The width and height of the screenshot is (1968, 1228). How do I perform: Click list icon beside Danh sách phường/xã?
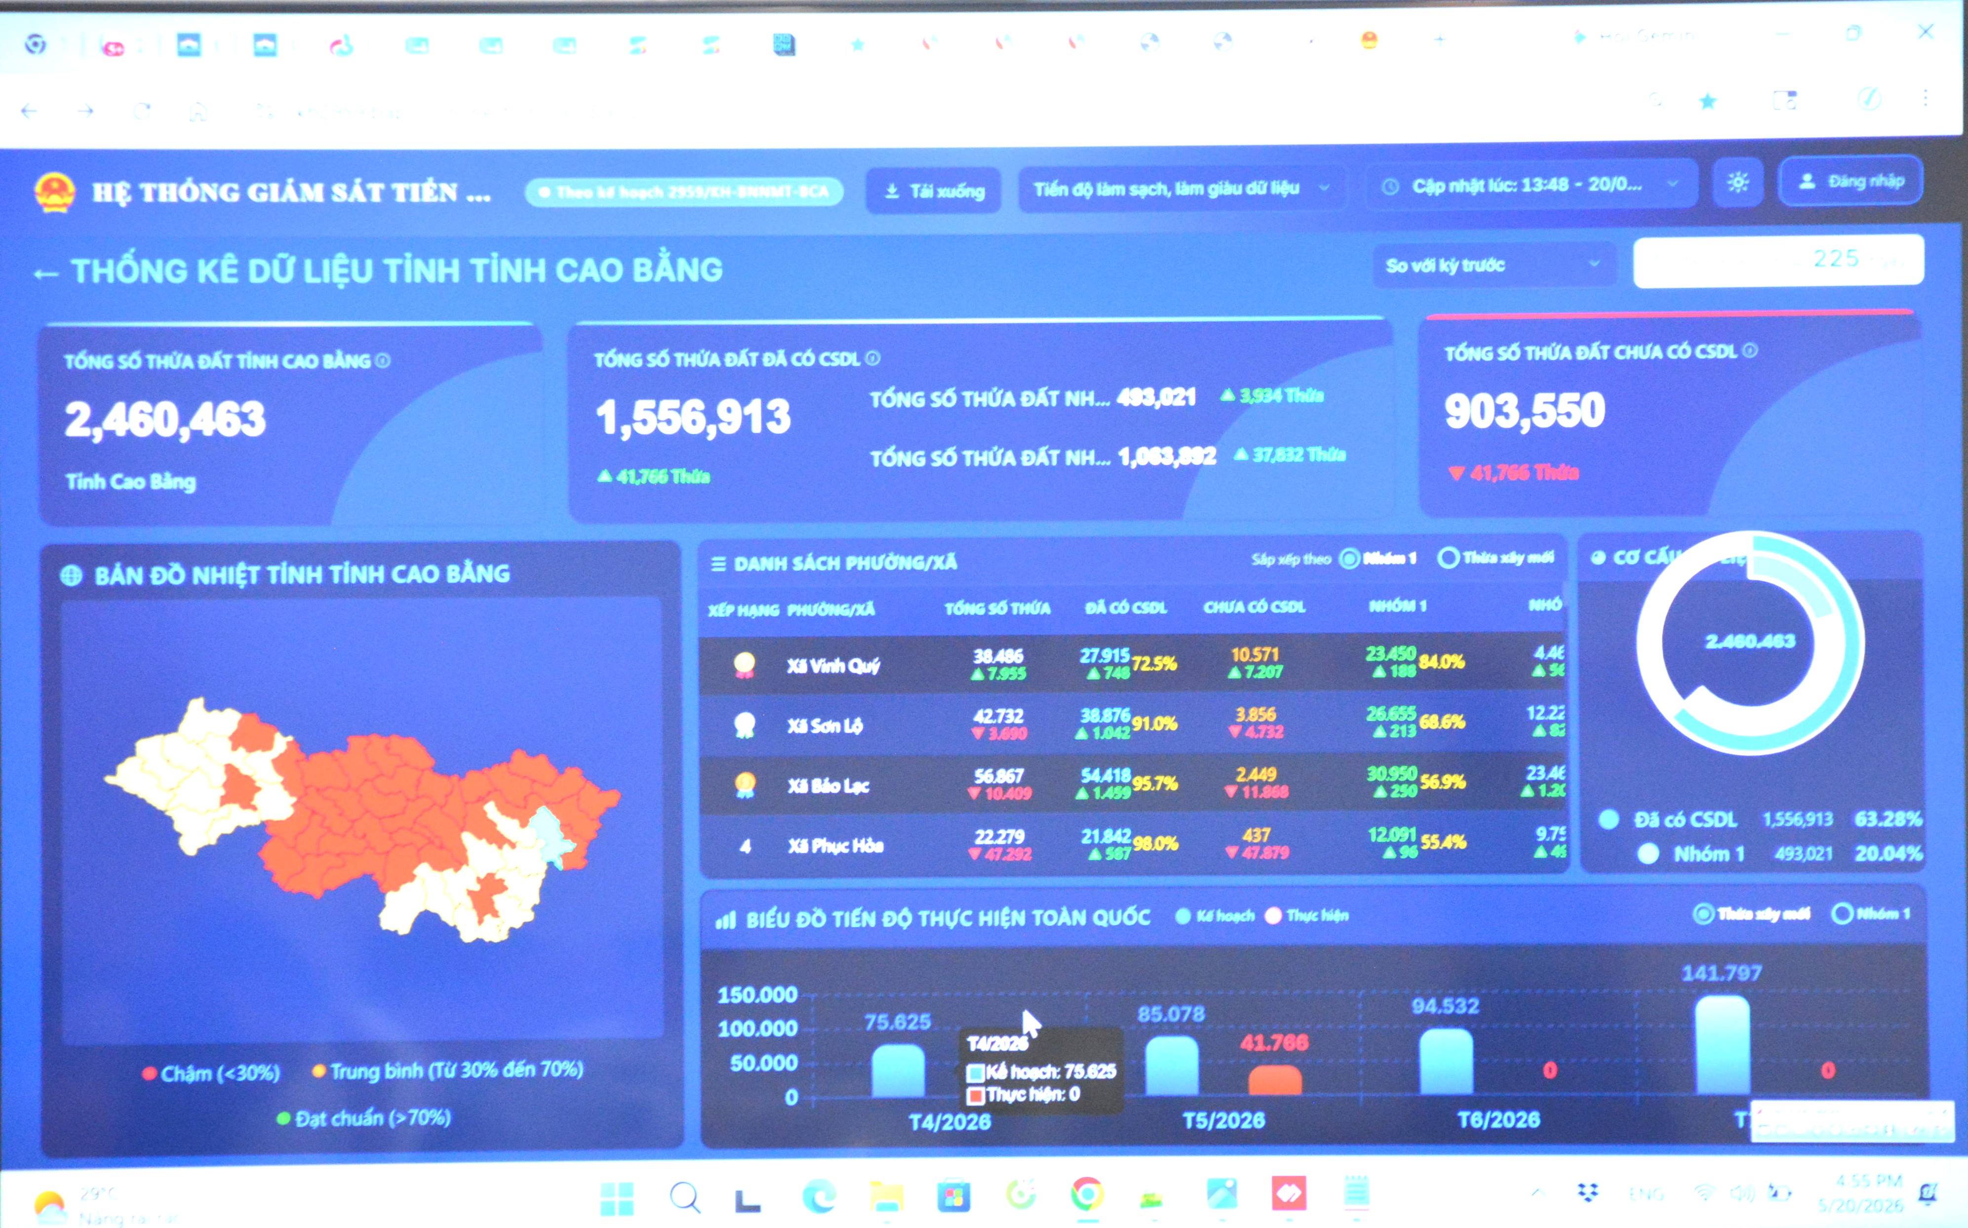point(719,564)
